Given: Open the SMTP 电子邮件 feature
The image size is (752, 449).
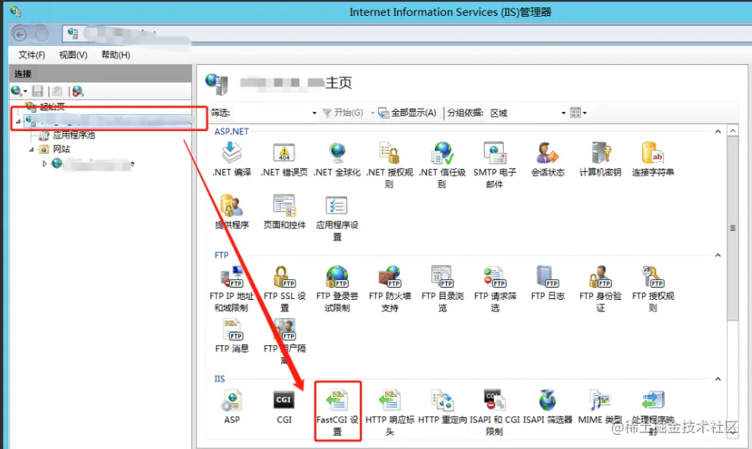Looking at the screenshot, I should click(x=494, y=165).
